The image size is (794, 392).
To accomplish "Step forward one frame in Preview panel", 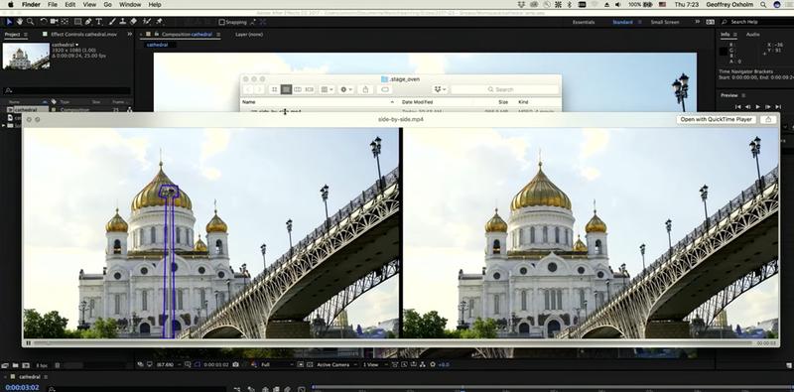I will click(x=767, y=107).
